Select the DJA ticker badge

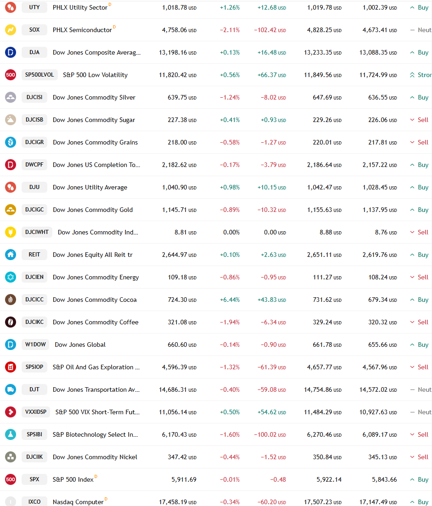pyautogui.click(x=34, y=52)
